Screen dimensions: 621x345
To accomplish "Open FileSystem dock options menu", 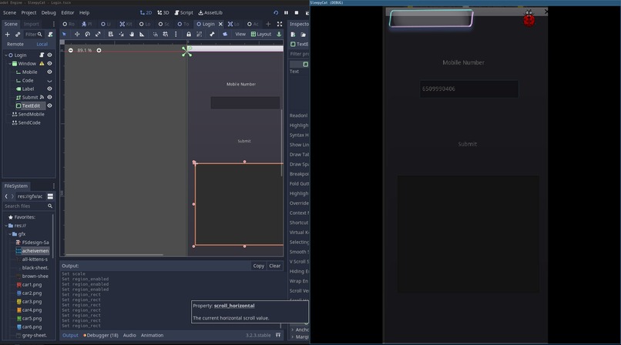I will tap(53, 186).
